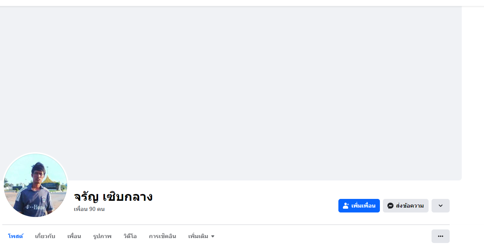Click the add-friend person icon
This screenshot has width=484, height=246.
(x=346, y=206)
